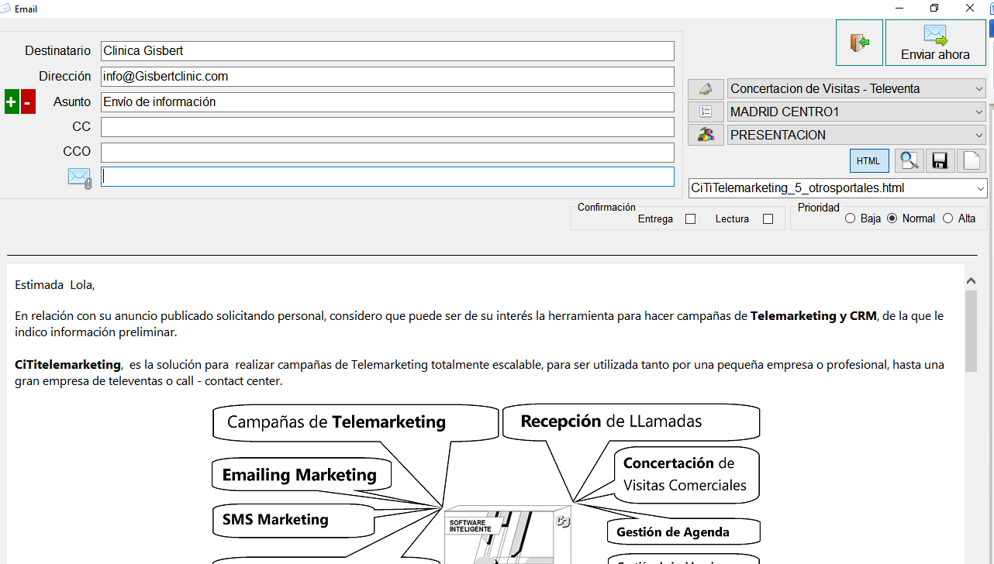Select Normal priority

point(892,218)
